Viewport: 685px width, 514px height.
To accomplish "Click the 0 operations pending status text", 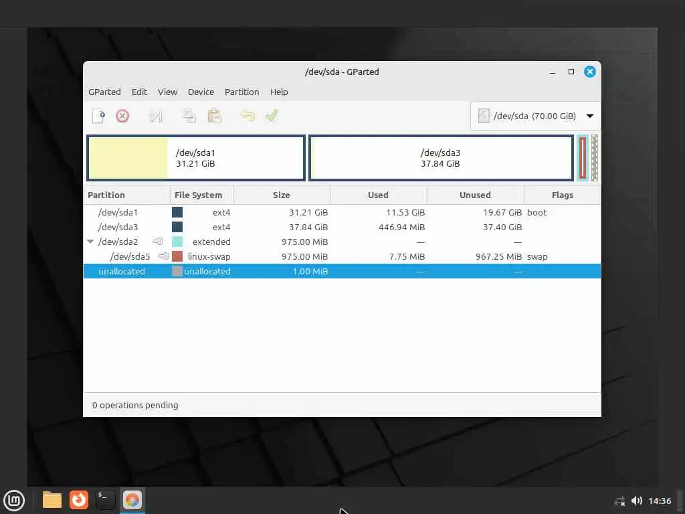I will 135,406.
